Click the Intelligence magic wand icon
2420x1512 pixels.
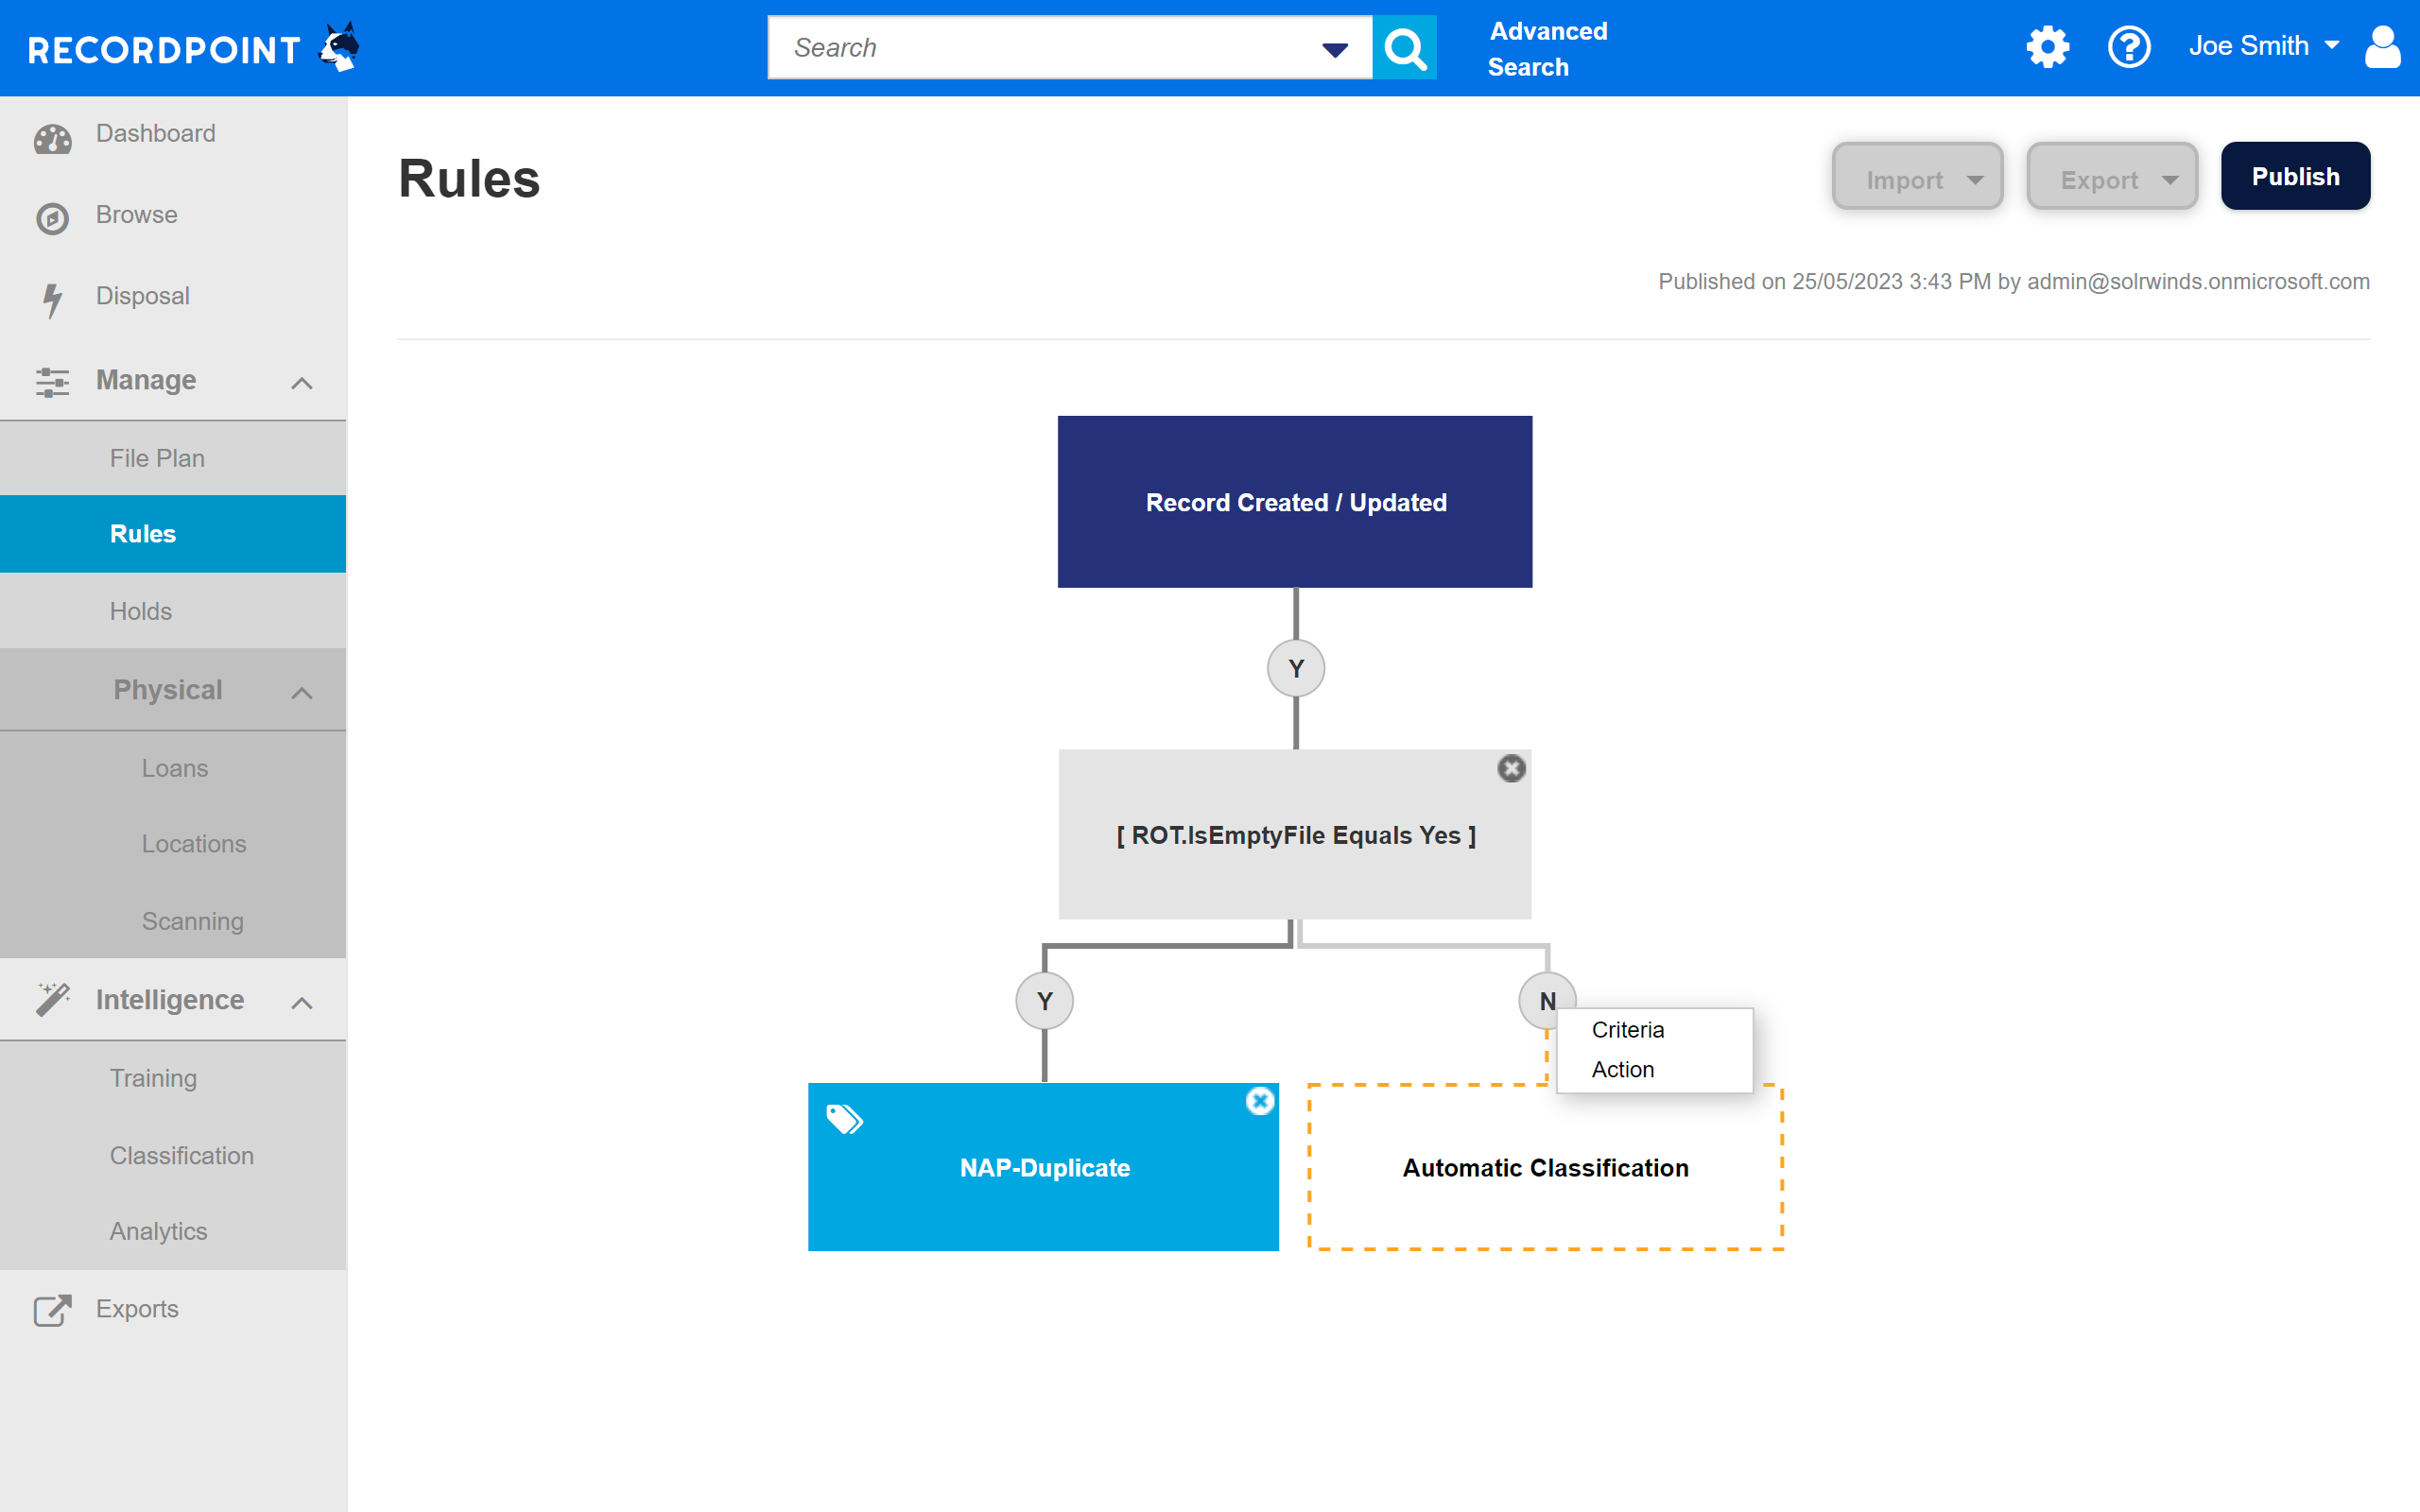[x=53, y=998]
